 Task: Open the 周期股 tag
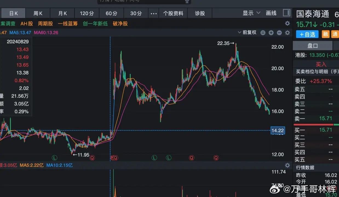pos(45,24)
